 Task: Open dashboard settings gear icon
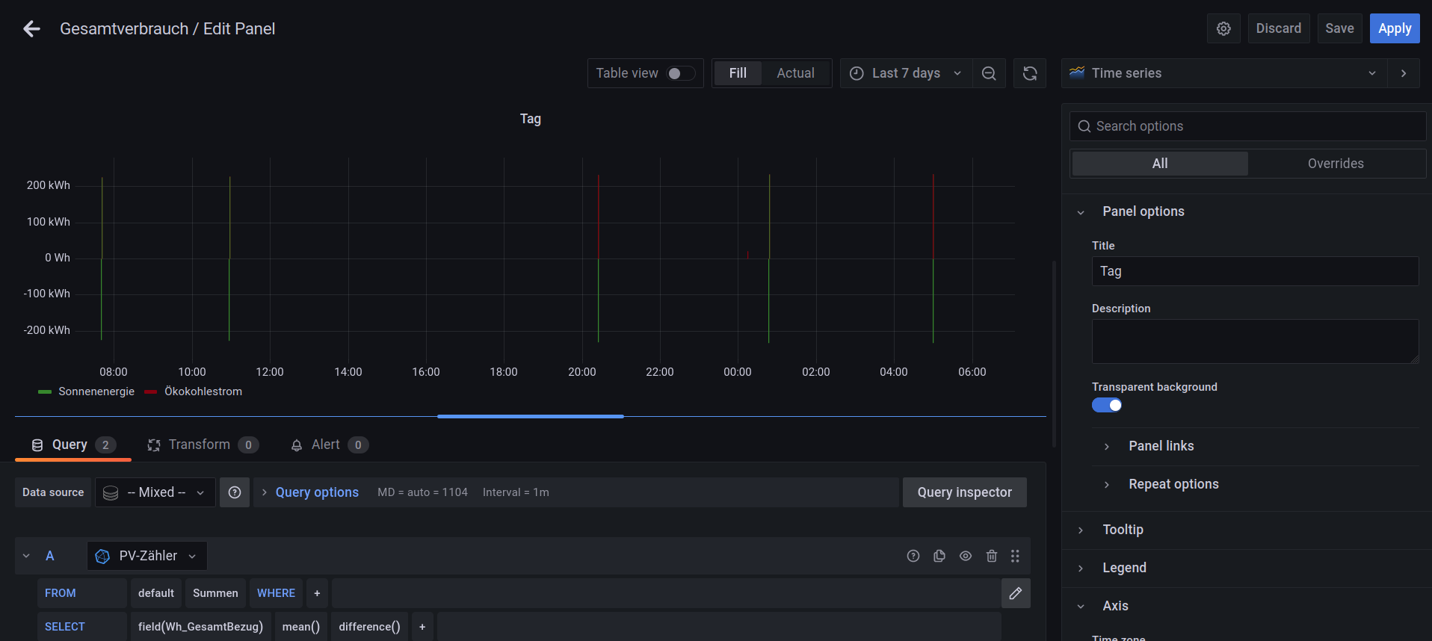pyautogui.click(x=1223, y=28)
